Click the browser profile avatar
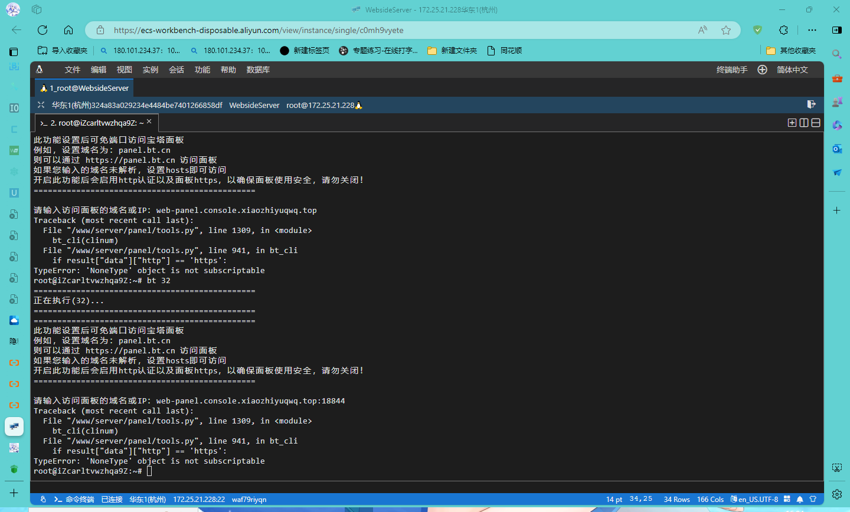This screenshot has height=512, width=850. 13,9
